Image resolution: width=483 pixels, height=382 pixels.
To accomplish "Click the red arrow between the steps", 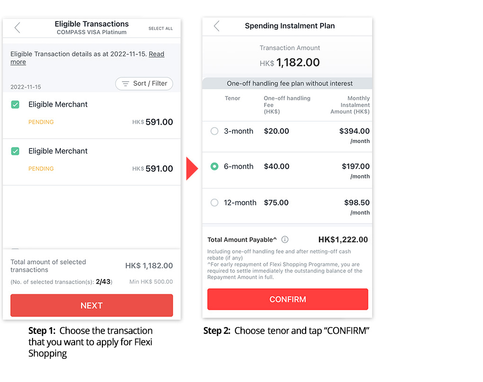I will tap(192, 169).
